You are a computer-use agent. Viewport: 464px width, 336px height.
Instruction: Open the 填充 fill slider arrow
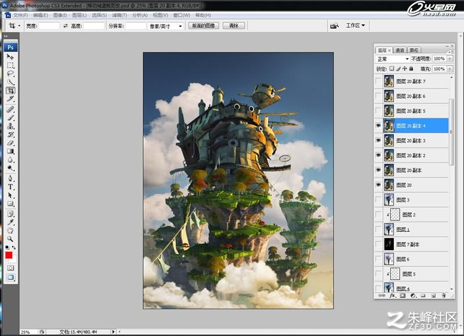click(x=450, y=69)
